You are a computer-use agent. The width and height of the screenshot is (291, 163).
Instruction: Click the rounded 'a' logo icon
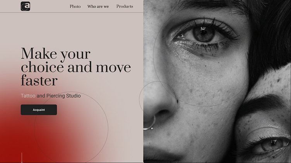pos(26,6)
